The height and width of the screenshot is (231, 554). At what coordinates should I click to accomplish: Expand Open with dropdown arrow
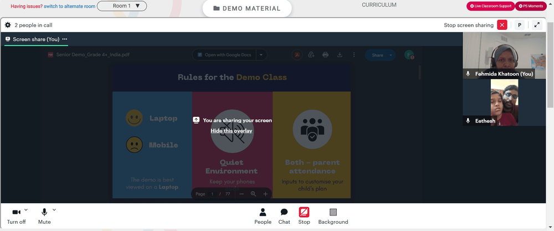tap(261, 55)
